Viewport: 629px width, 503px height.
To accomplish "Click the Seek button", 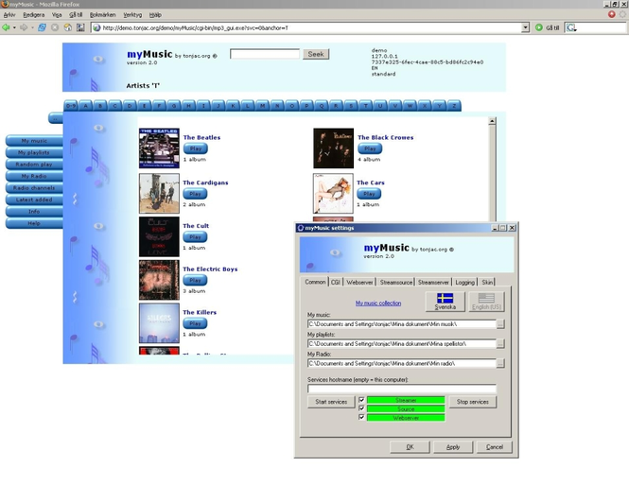I will coord(316,54).
